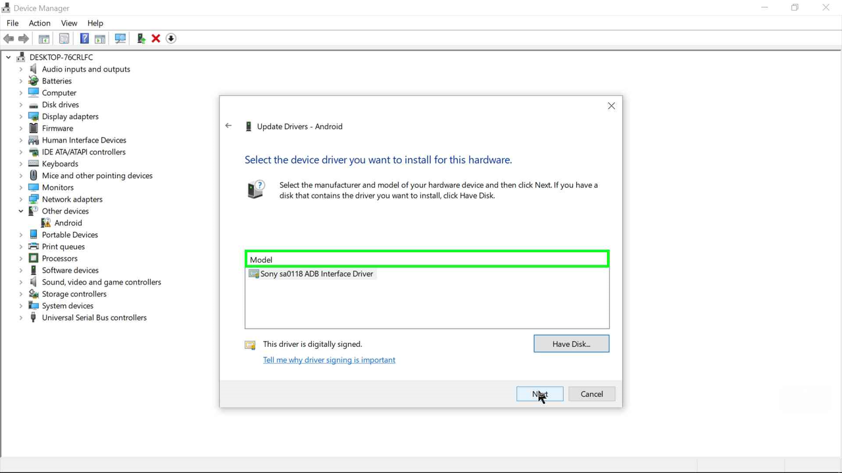
Task: Click the blue Help toolbar icon
Action: pos(84,39)
